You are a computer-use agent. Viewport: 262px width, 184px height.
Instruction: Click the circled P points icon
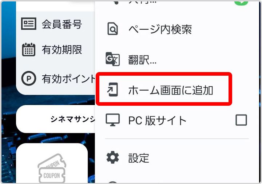29,78
